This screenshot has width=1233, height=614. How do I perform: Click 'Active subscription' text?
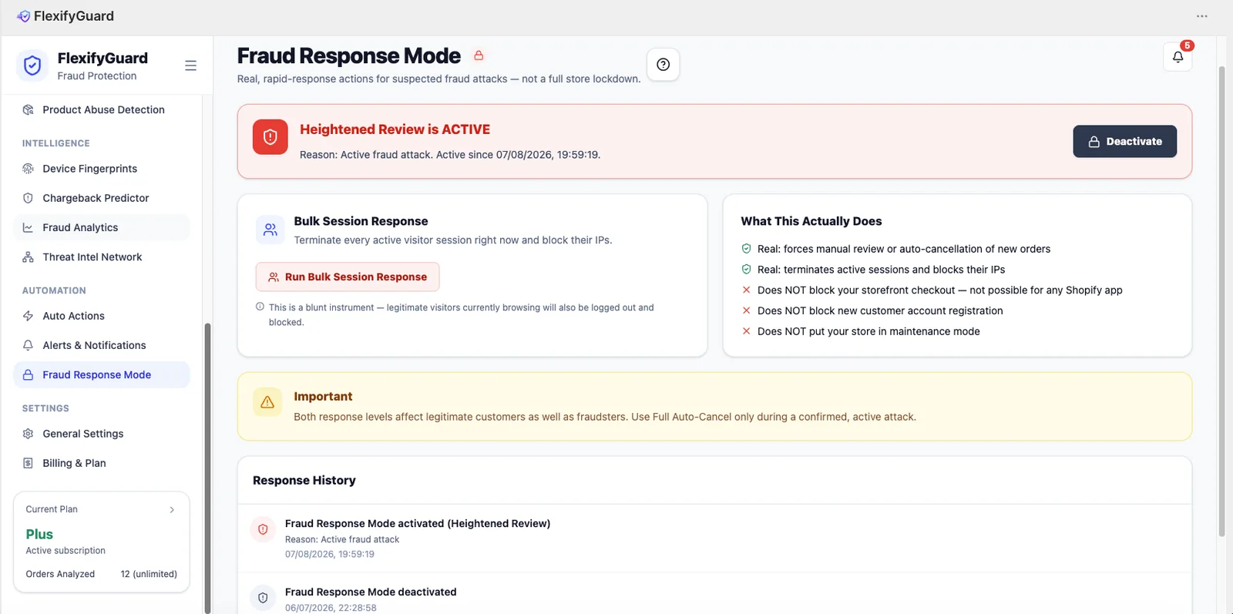click(66, 551)
